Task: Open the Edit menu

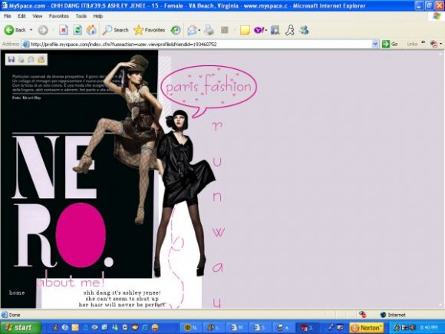Action: pos(21,16)
